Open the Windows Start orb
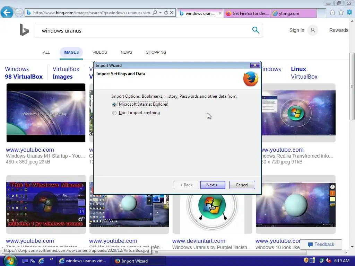The height and width of the screenshot is (266, 355). pyautogui.click(x=10, y=261)
